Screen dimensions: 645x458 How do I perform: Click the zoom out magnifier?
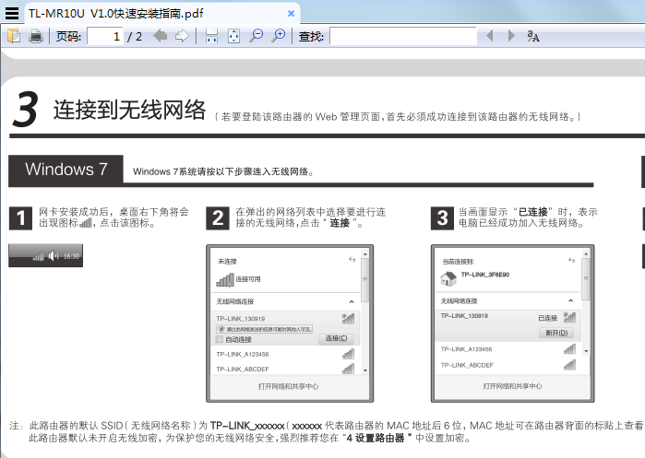pyautogui.click(x=257, y=36)
